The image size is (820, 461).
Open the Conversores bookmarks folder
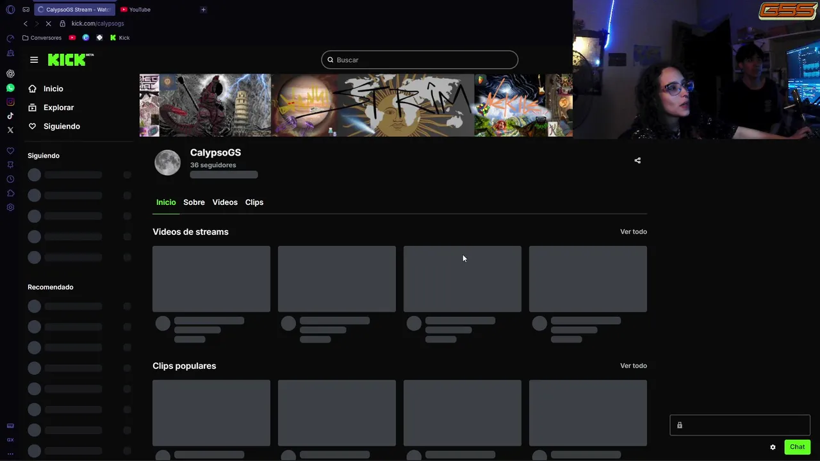coord(42,38)
